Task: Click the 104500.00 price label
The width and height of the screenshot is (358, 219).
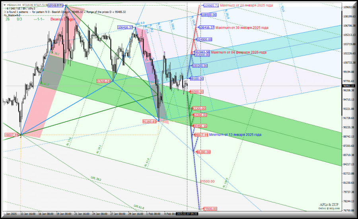Action: (x=204, y=39)
